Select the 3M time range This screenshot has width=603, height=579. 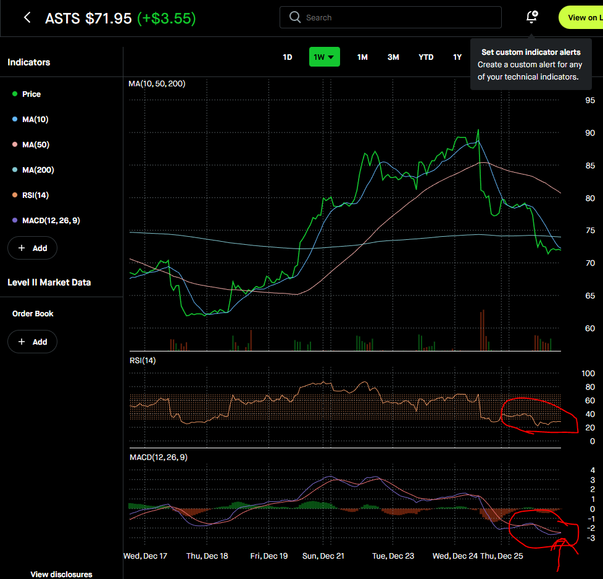click(393, 57)
